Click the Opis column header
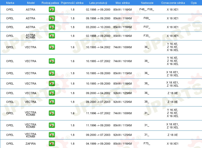This screenshot has height=148, width=202. pyautogui.click(x=194, y=3)
